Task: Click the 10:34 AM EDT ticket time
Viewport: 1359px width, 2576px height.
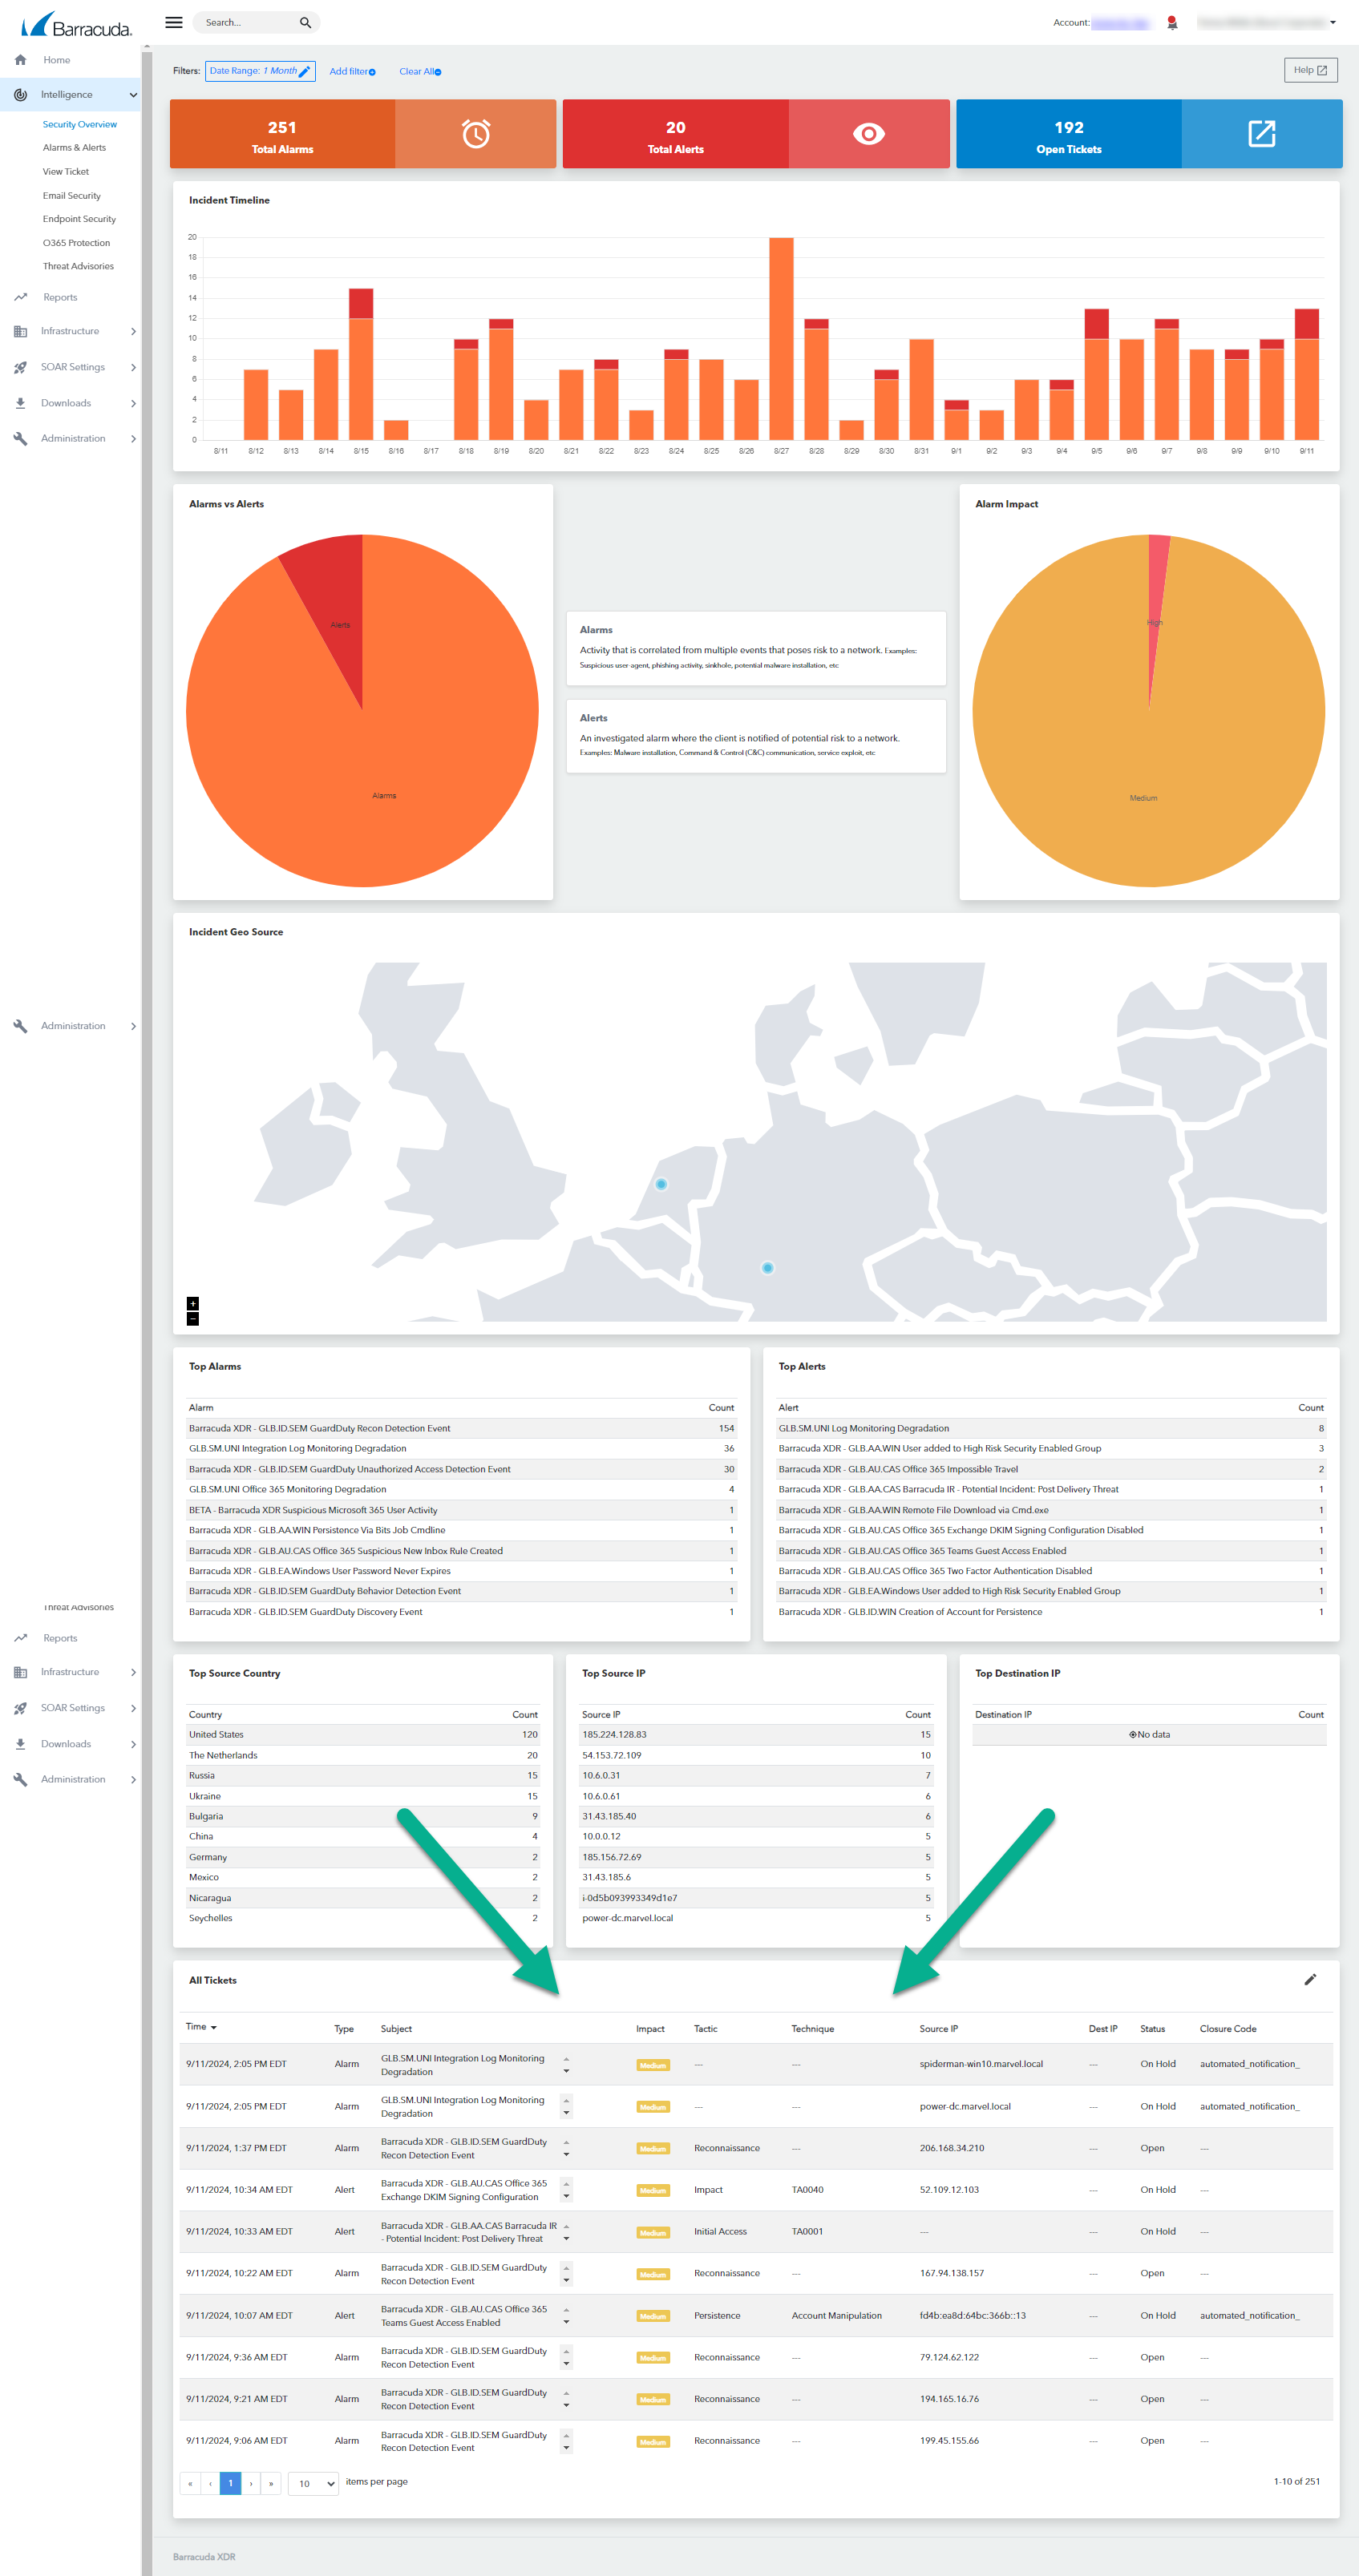Action: tap(239, 2190)
